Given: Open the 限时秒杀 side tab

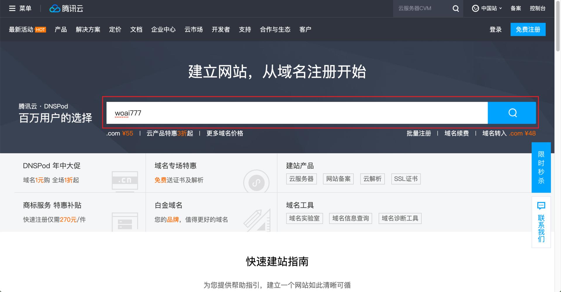Looking at the screenshot, I should (541, 168).
